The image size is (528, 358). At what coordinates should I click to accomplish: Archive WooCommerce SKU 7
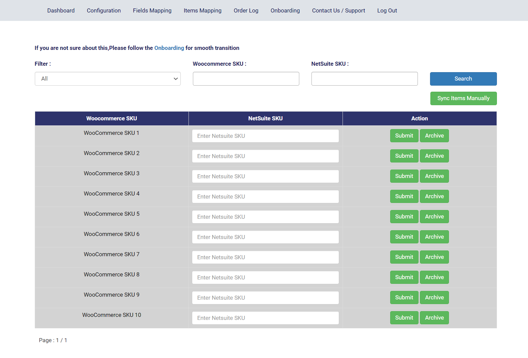point(434,257)
